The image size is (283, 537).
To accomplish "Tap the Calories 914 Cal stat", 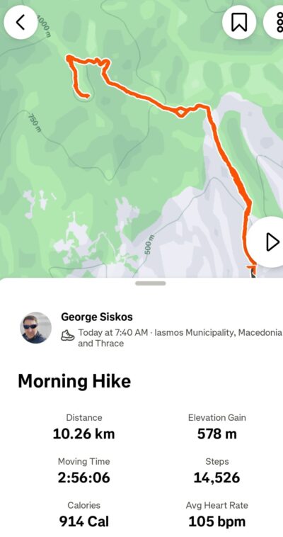I will pos(84,514).
